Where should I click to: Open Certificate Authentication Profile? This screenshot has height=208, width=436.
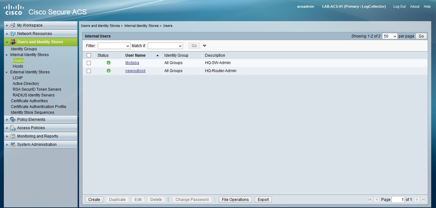click(x=38, y=107)
